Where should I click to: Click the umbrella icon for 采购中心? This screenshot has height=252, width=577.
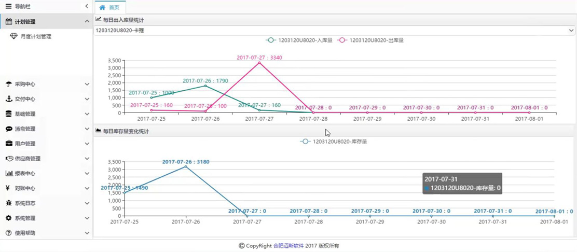pyautogui.click(x=8, y=84)
